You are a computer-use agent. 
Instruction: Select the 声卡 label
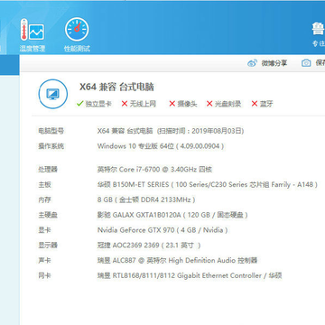(x=44, y=260)
